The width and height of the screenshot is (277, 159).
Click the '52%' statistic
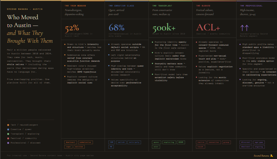(x=72, y=28)
